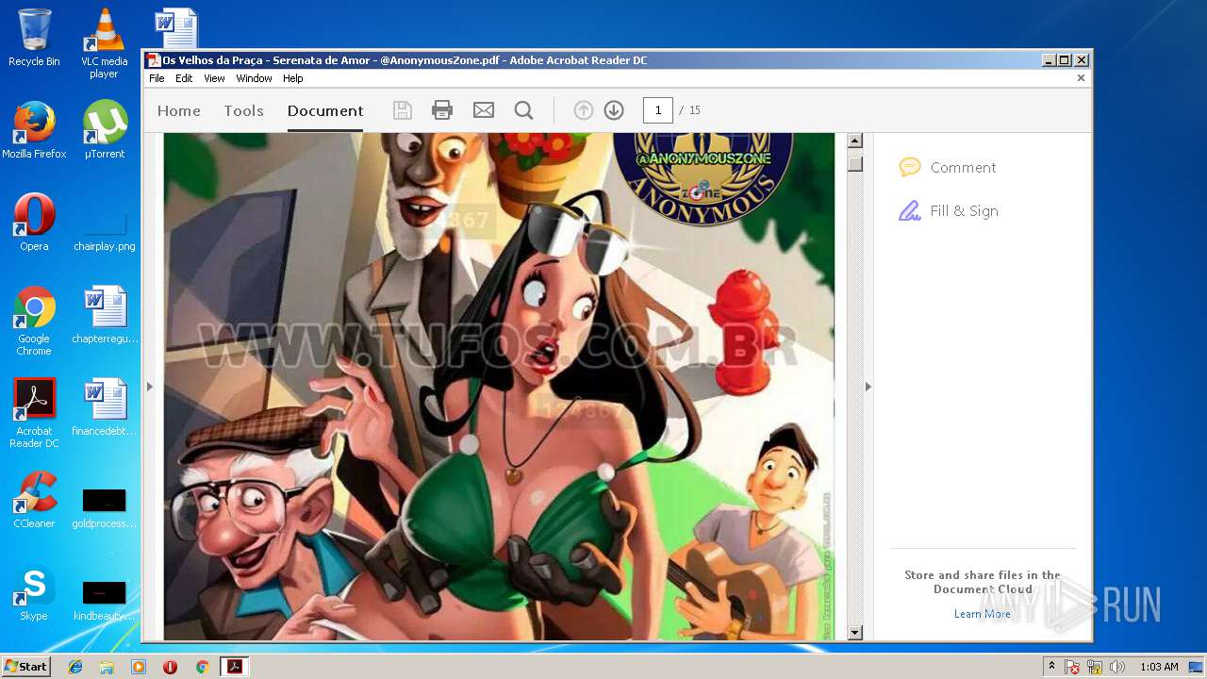
Task: Follow the Learn More link
Action: (x=982, y=614)
